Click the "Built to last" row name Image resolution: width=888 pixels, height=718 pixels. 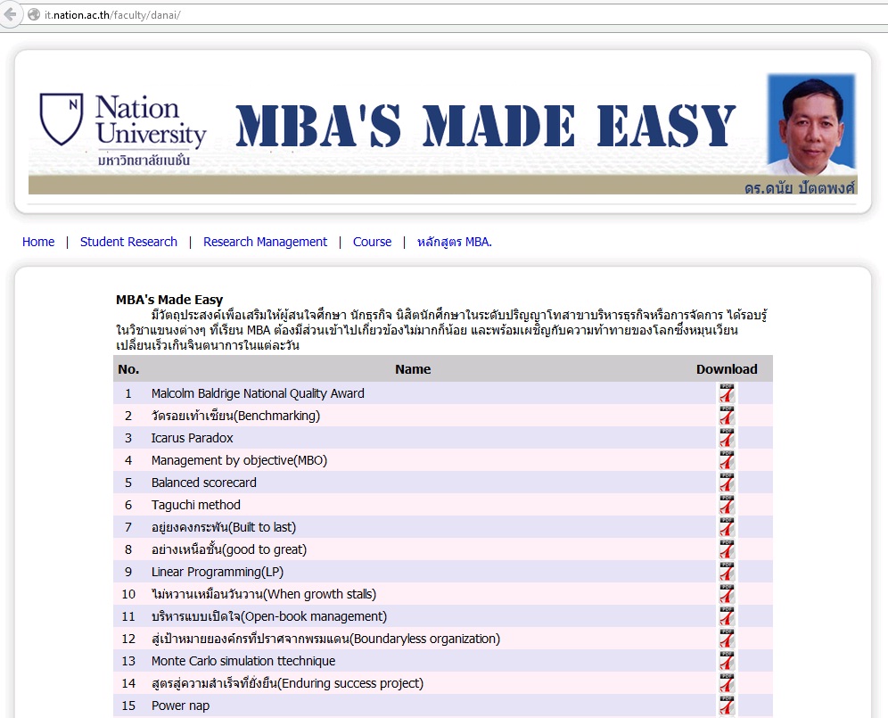(224, 527)
